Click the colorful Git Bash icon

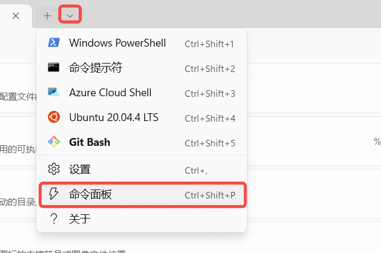54,142
